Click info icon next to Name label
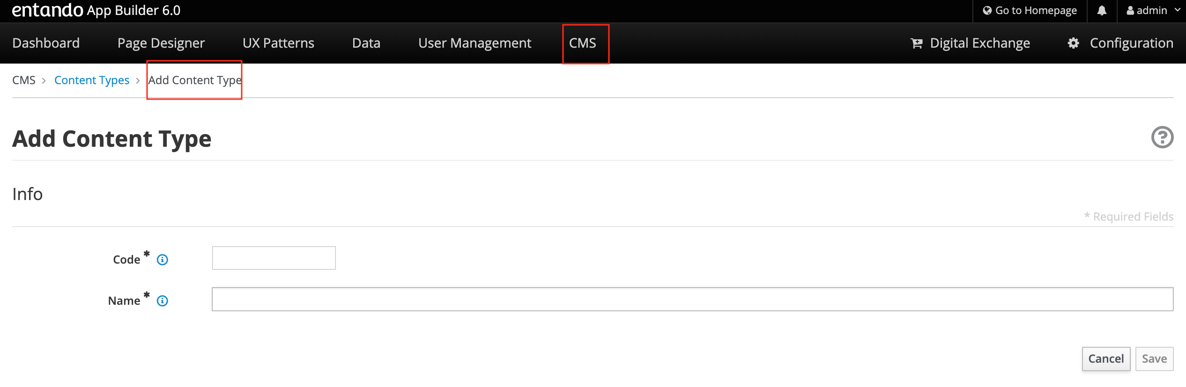Image resolution: width=1186 pixels, height=387 pixels. coord(163,301)
